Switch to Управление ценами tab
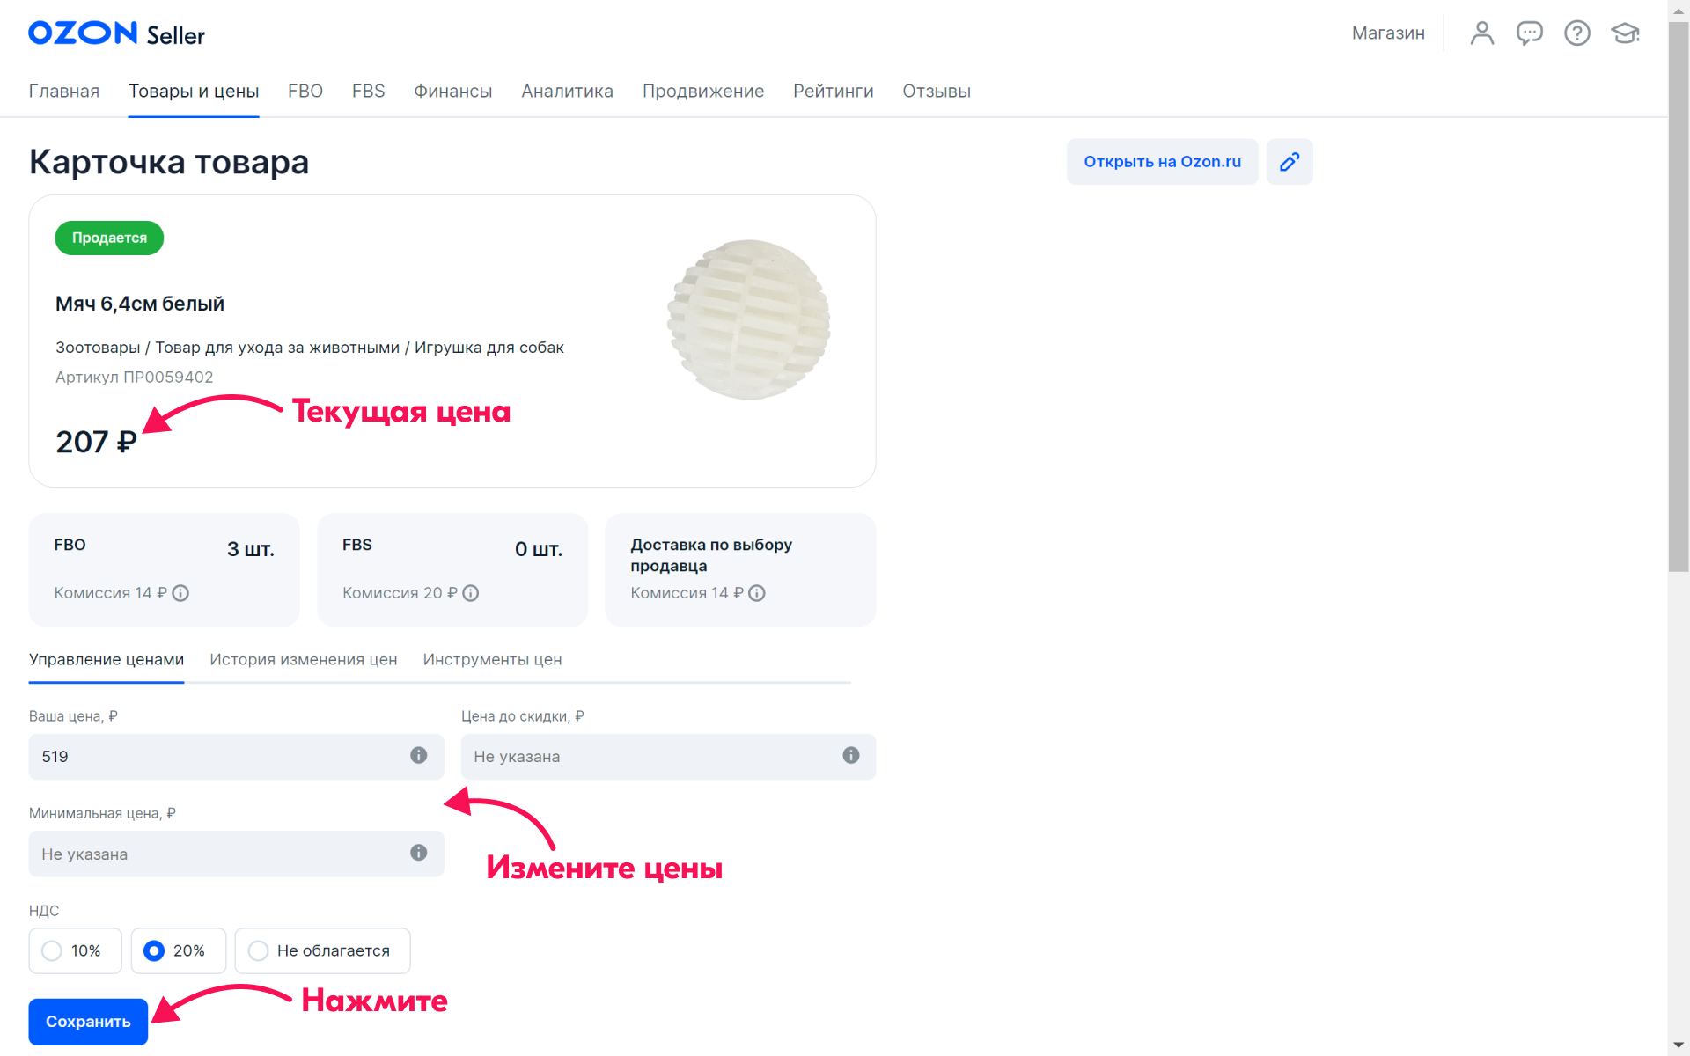 107,660
